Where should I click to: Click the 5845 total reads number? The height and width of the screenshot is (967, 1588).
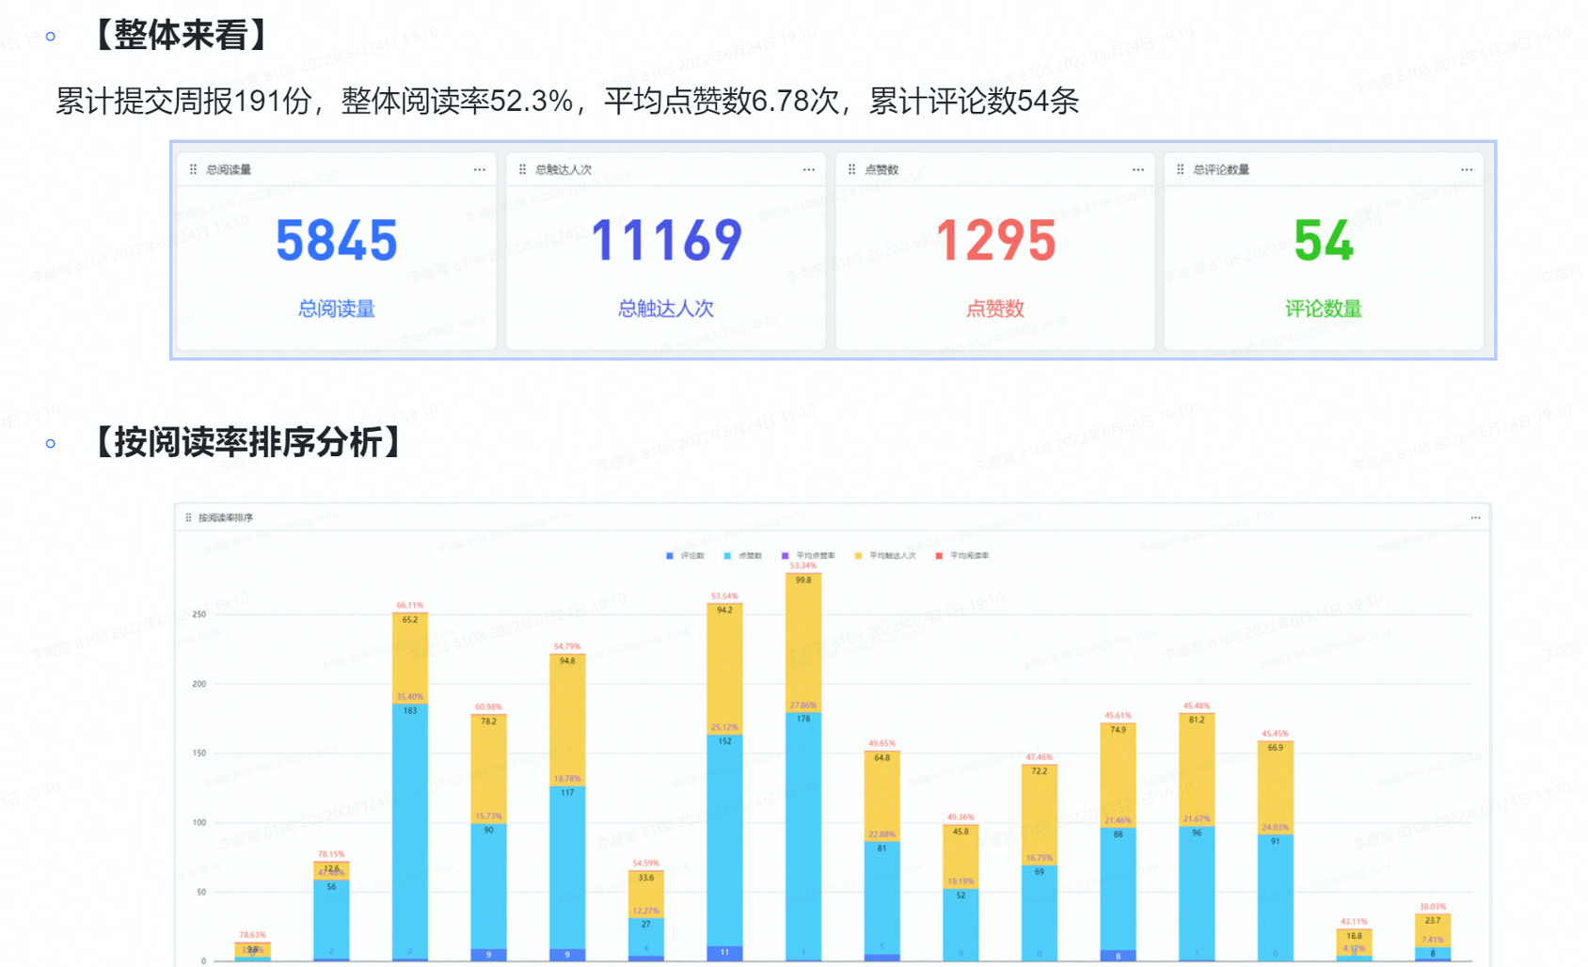[336, 241]
